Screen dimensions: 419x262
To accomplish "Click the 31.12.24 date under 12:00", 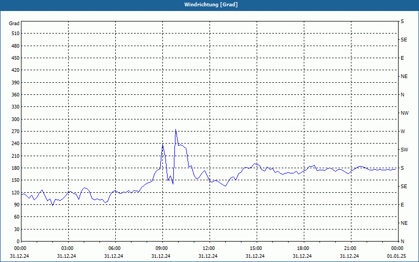I will (x=208, y=256).
